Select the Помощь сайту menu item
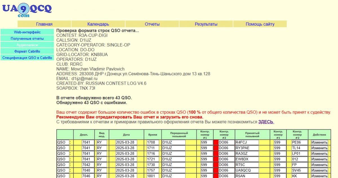 click(260, 24)
